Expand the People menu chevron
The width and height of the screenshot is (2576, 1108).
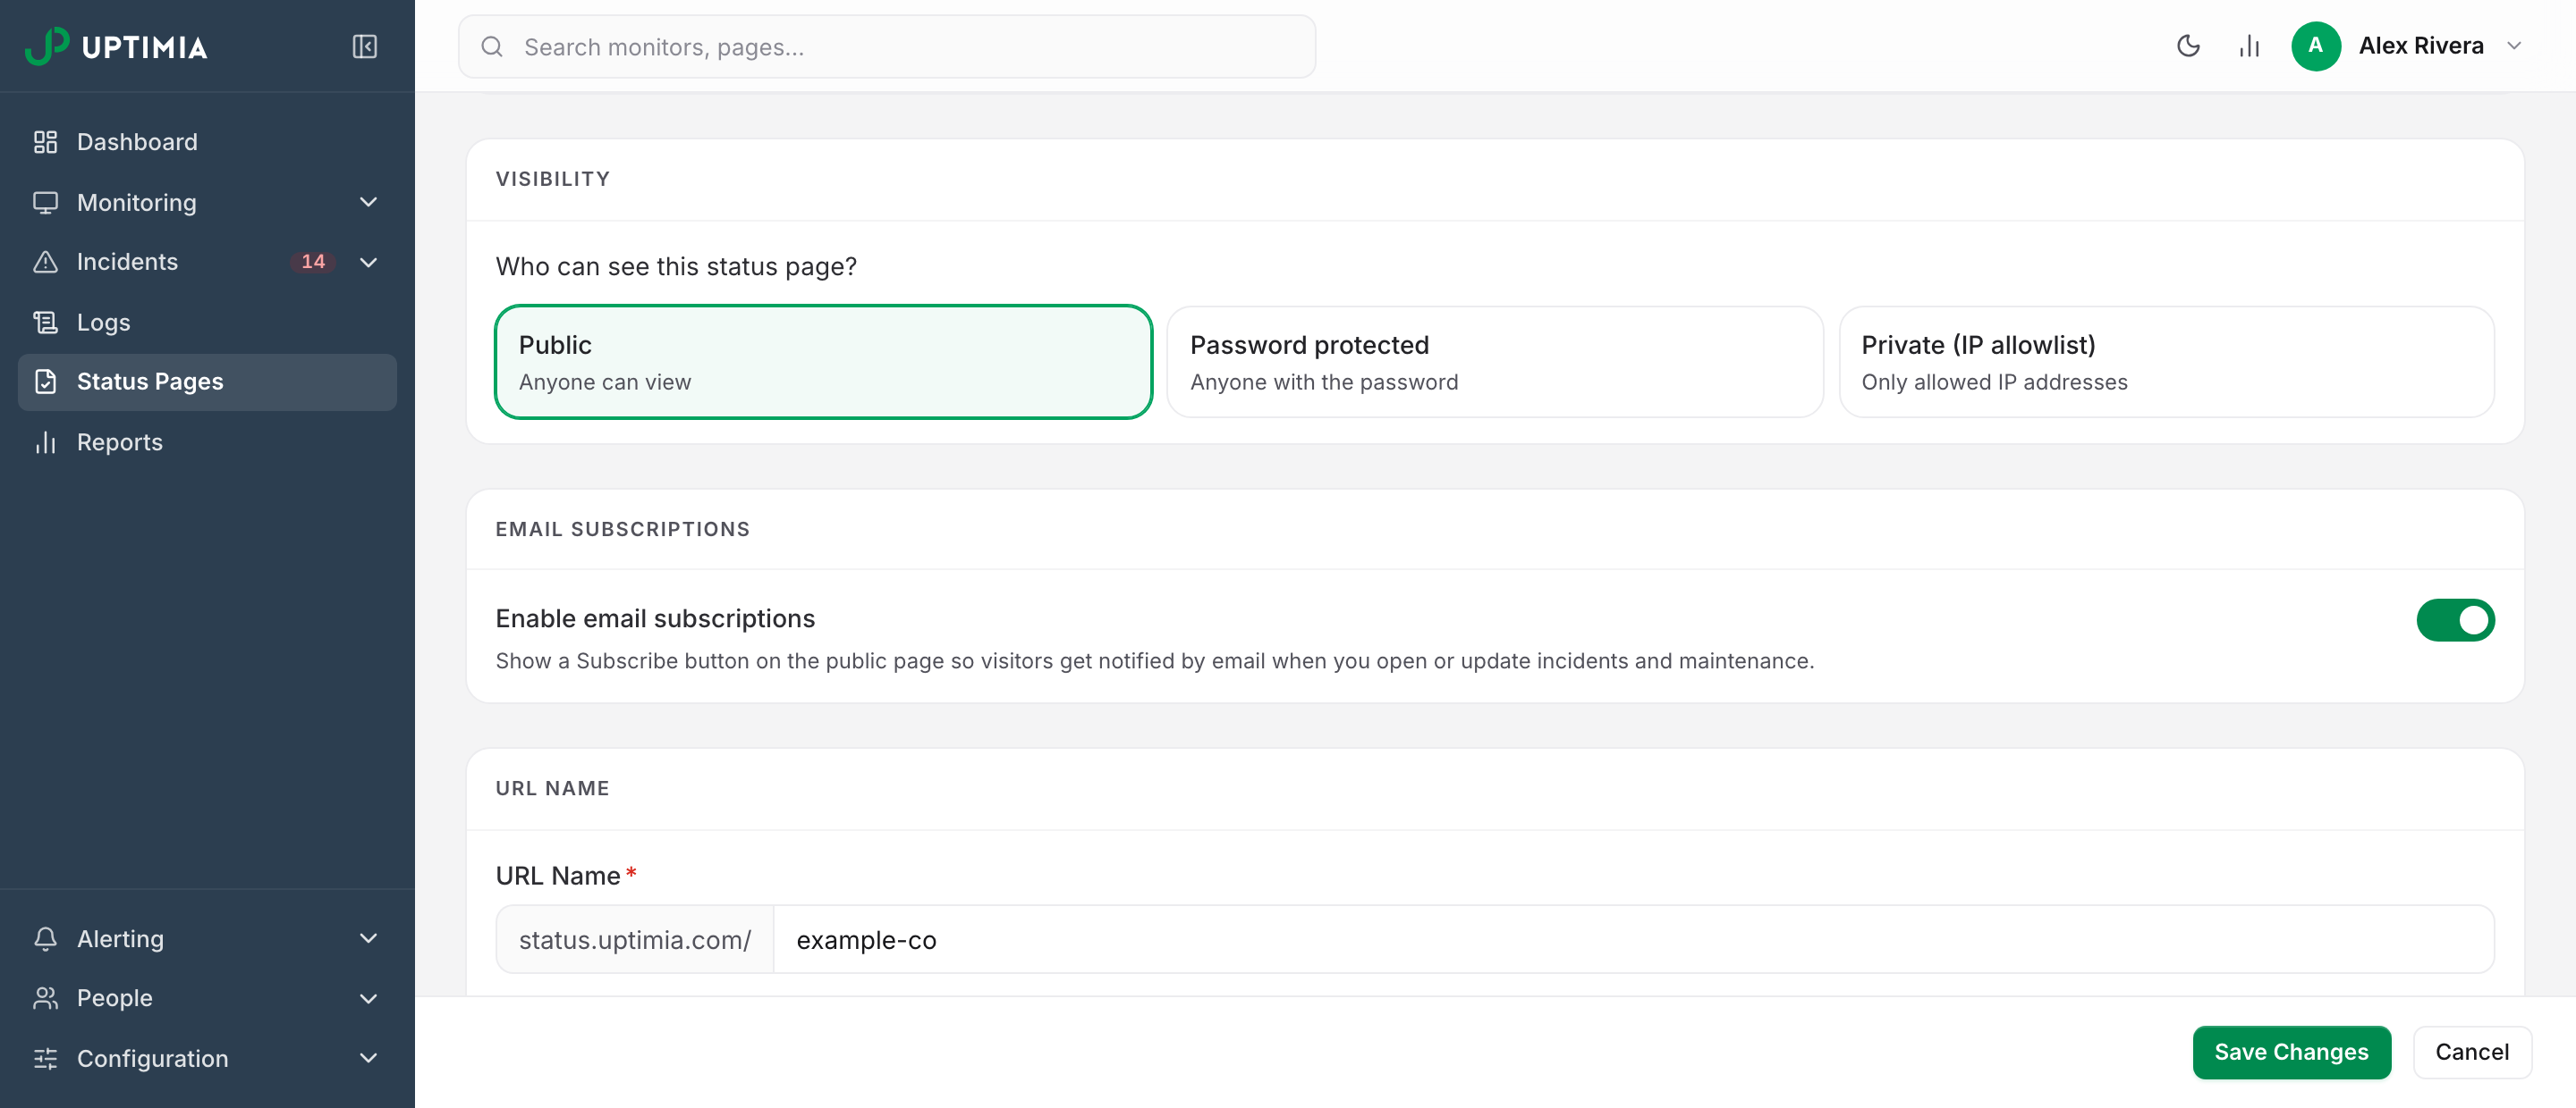368,998
